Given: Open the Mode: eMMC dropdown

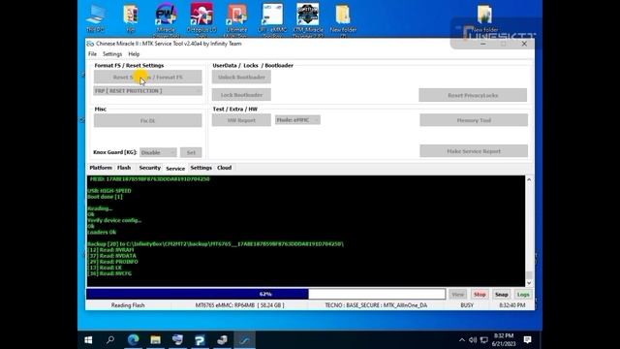Looking at the screenshot, I should pos(297,120).
